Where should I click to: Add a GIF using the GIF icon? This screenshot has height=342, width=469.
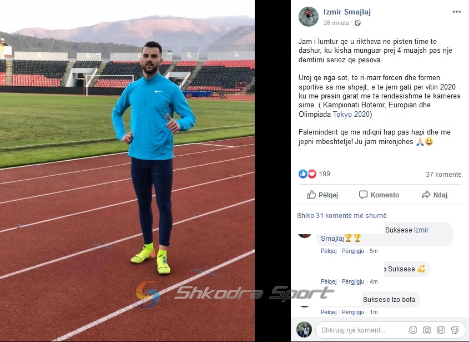pyautogui.click(x=441, y=330)
